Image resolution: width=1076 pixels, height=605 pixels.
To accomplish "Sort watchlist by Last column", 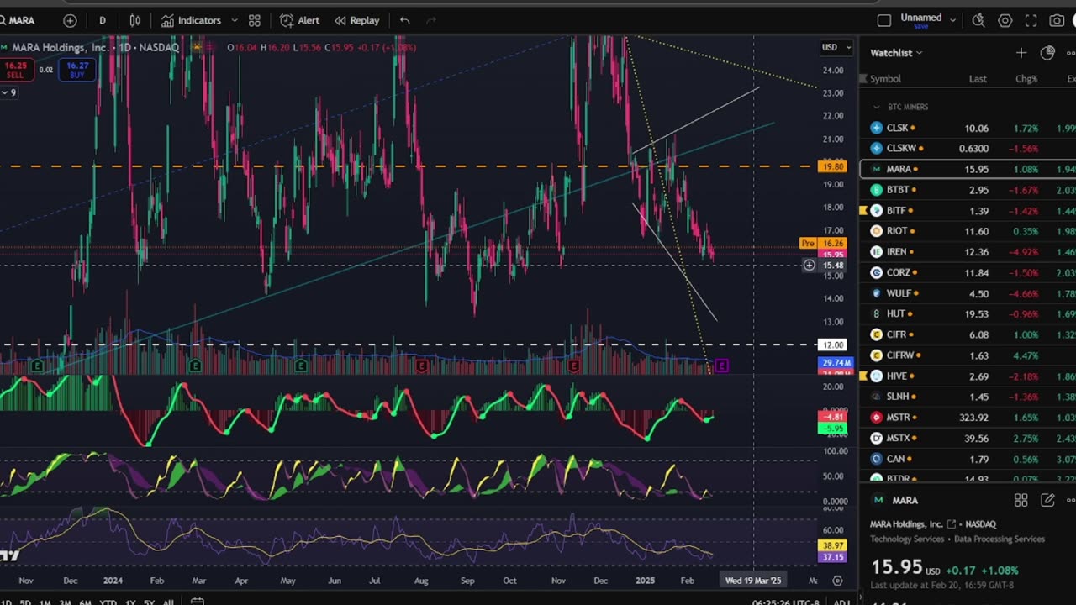I will click(x=978, y=79).
